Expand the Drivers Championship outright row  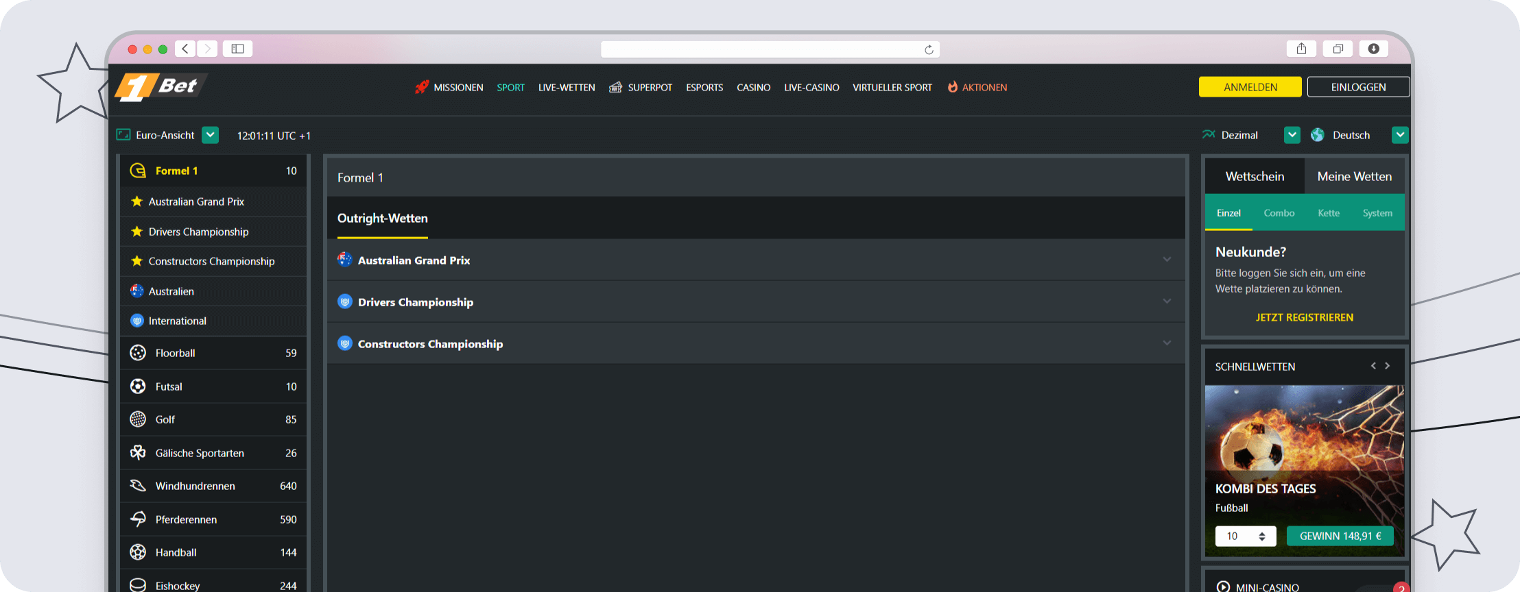(x=756, y=301)
